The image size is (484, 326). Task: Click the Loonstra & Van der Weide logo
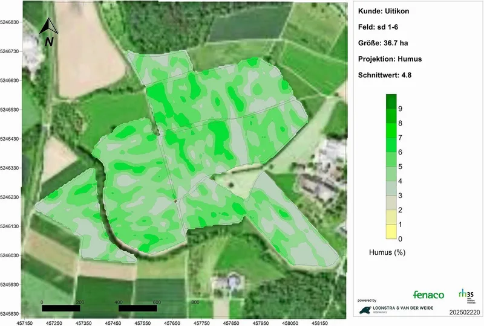396,309
